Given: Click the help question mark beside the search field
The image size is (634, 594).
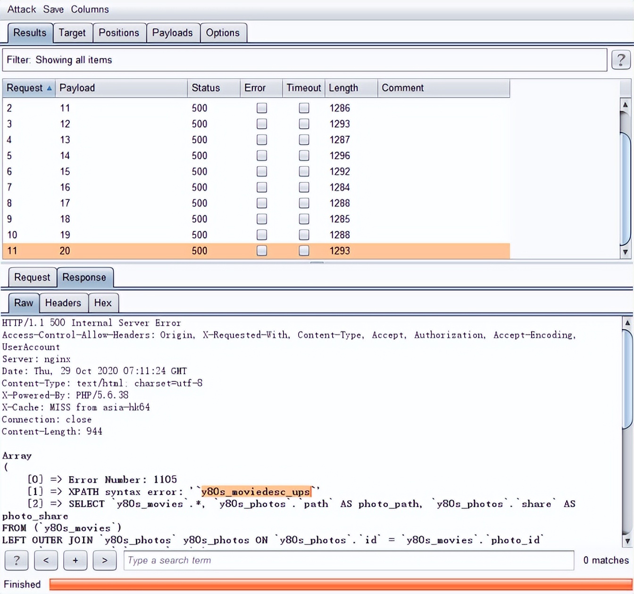Looking at the screenshot, I should click(x=17, y=561).
